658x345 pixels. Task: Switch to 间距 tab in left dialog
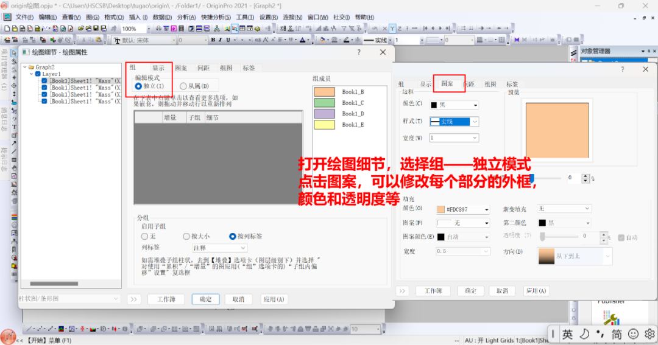pyautogui.click(x=203, y=68)
